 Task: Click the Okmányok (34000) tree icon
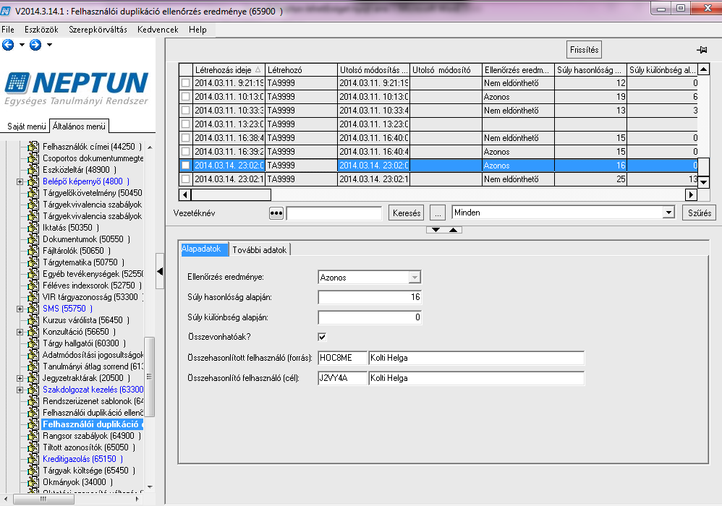click(33, 482)
